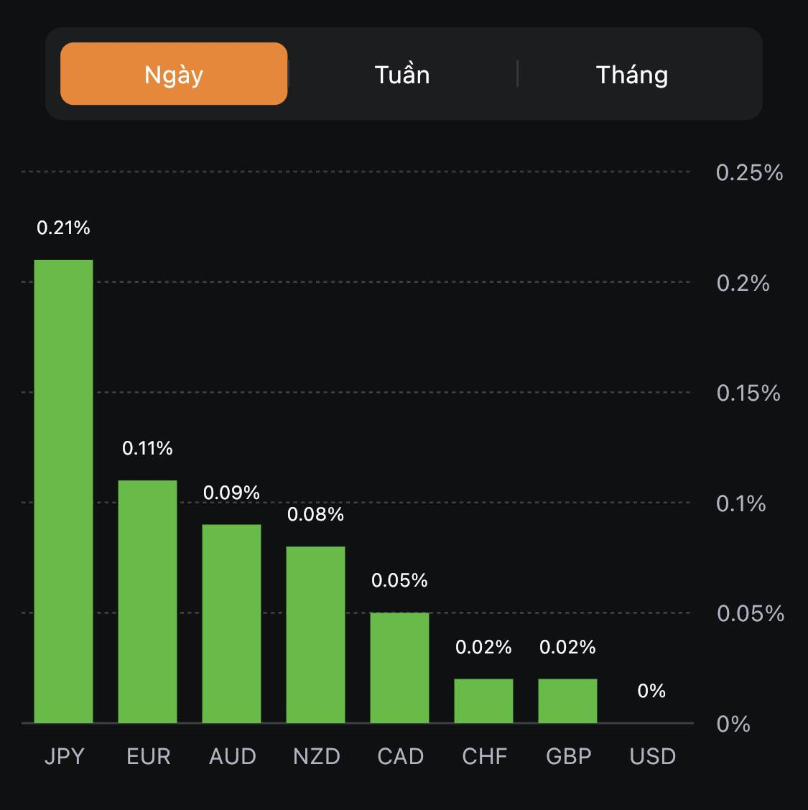Click the USD currency label
Image resolution: width=808 pixels, height=810 pixels.
coord(652,756)
